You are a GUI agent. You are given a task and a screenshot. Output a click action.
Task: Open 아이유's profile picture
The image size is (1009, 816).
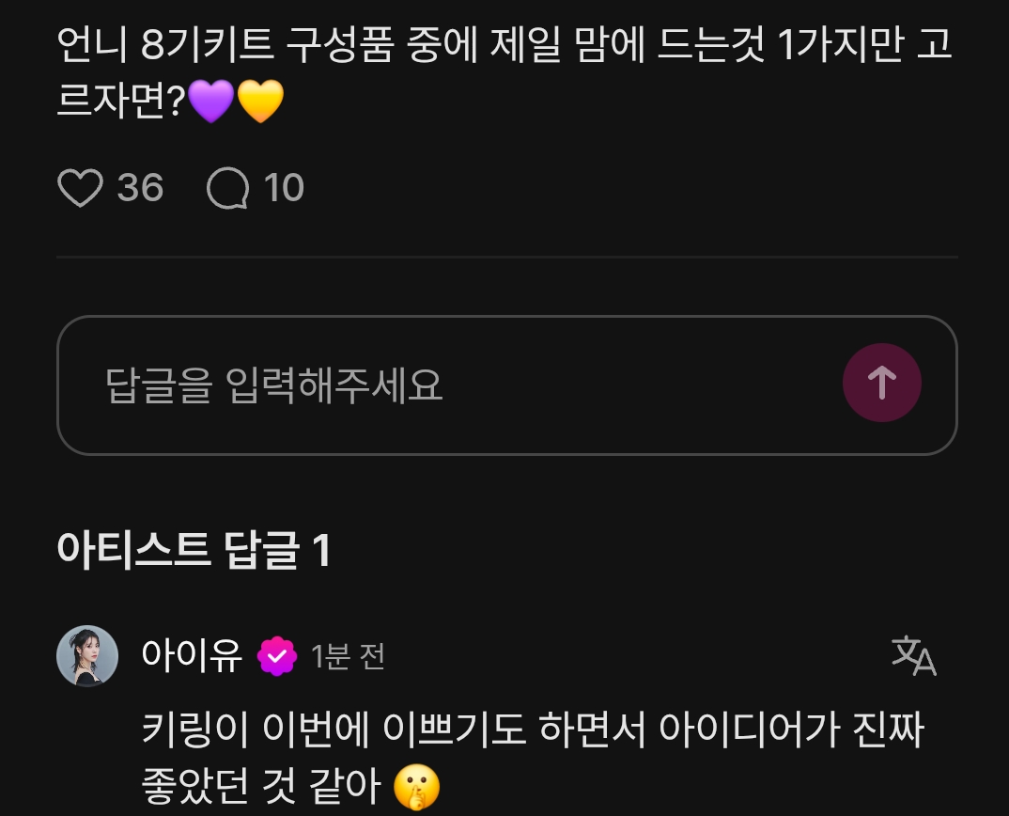coord(87,655)
